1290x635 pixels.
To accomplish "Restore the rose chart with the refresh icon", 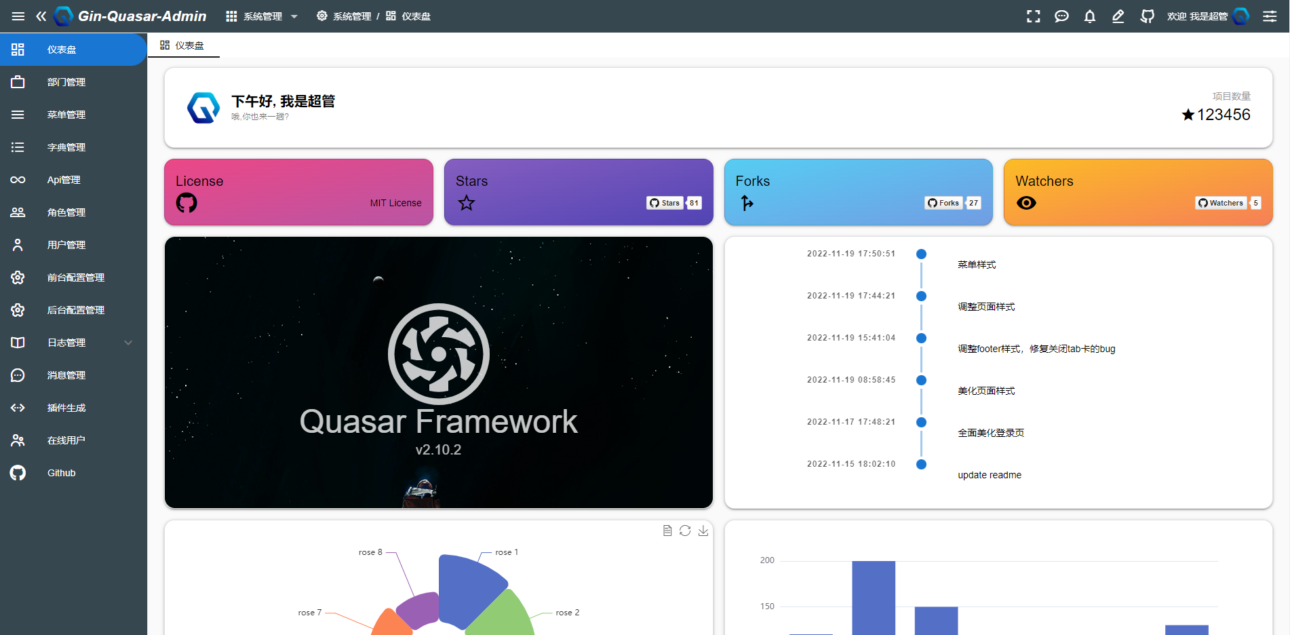I will [685, 531].
